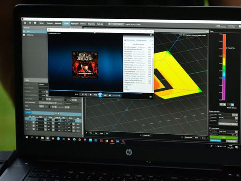Click the green button in the SPL panel
Viewport: 241px width, 181px height.
224,138
